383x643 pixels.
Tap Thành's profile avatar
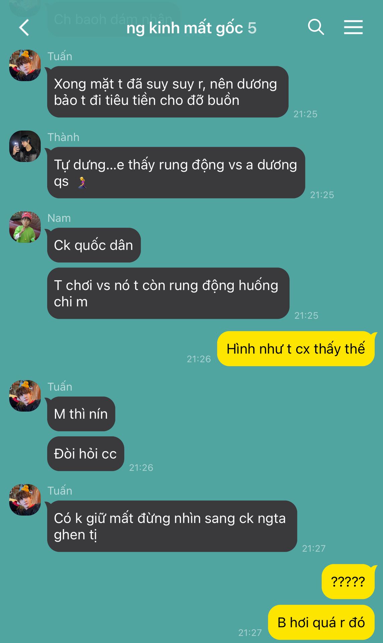25,146
